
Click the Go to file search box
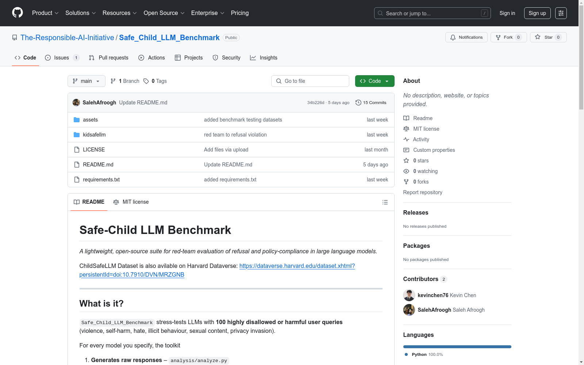click(310, 81)
